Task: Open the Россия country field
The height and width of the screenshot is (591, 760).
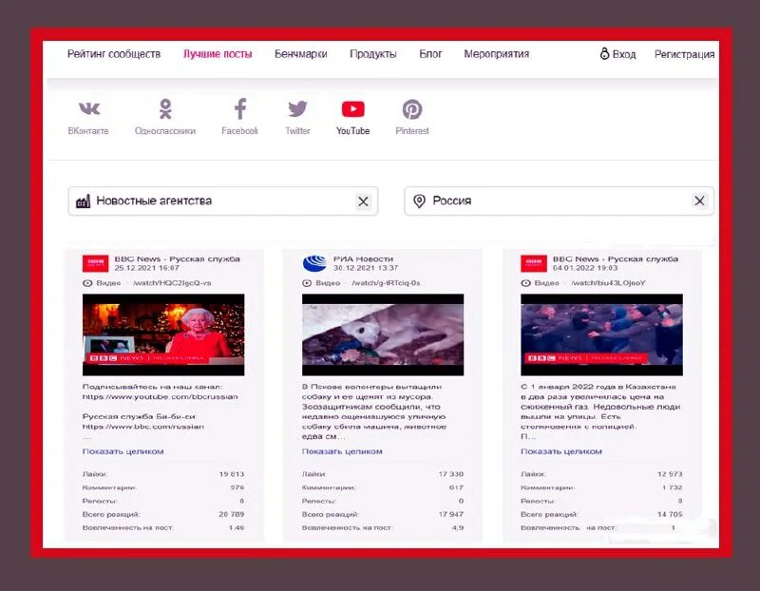Action: 559,200
